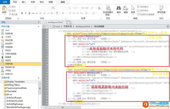Open the font color picker

[x=64, y=13]
